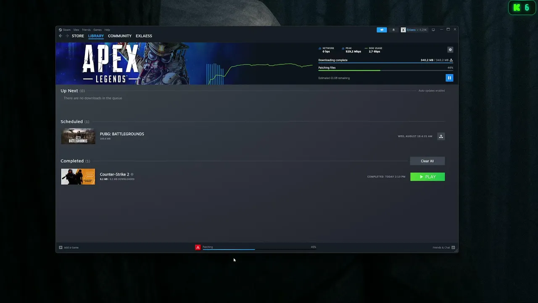Open the Counter-Strike 2 title link
The width and height of the screenshot is (538, 303).
point(114,174)
